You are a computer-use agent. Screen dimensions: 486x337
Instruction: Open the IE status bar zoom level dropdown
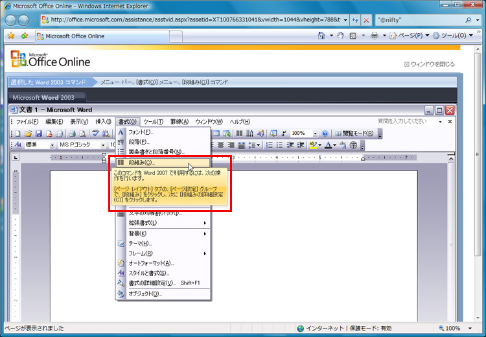pyautogui.click(x=470, y=329)
